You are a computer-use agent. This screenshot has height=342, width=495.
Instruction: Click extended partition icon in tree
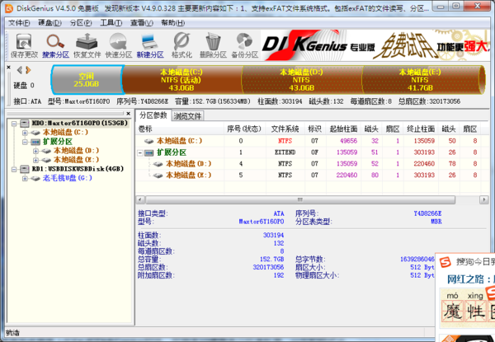click(x=35, y=142)
